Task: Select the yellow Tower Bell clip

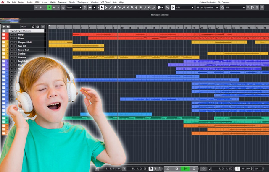Action: point(88,50)
